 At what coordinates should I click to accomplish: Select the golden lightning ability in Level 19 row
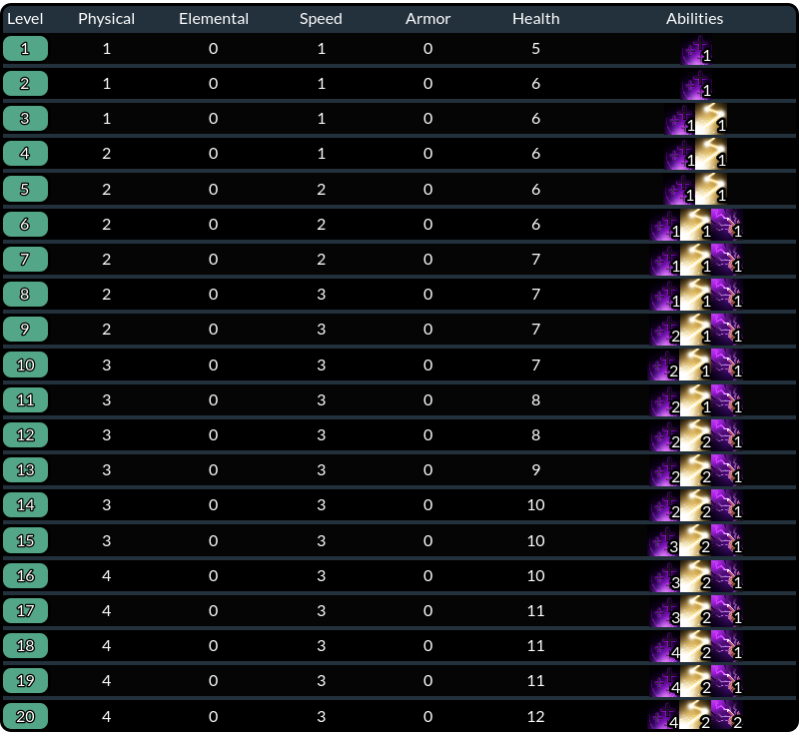click(x=696, y=681)
